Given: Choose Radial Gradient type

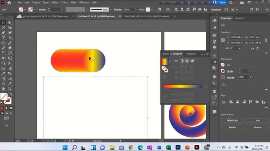Looking at the screenshot, I should click(x=187, y=61).
